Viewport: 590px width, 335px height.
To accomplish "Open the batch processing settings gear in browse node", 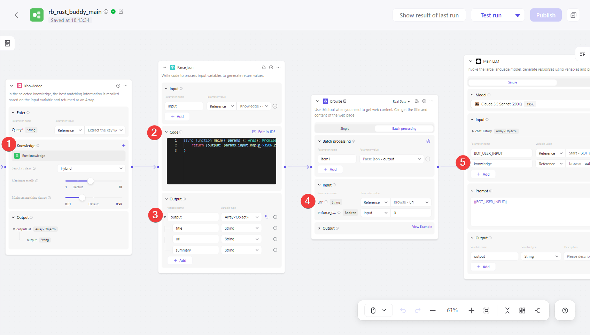I will (428, 141).
